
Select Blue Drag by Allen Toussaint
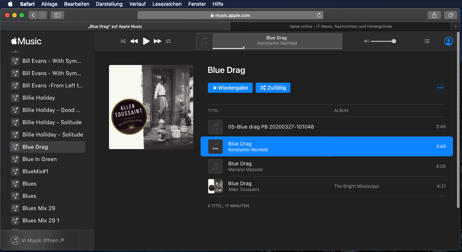[327, 186]
